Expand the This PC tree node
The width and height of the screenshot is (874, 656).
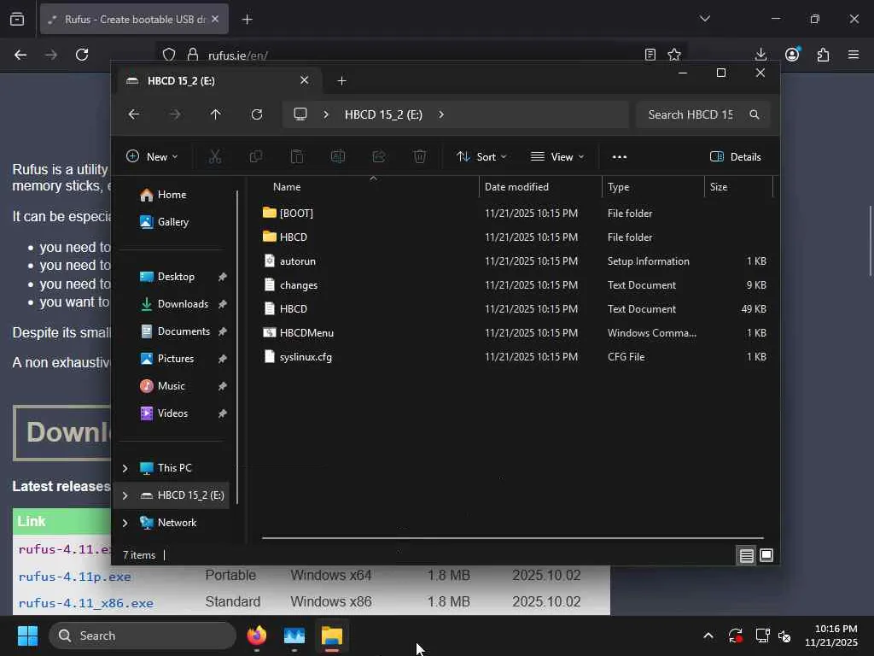pos(125,468)
